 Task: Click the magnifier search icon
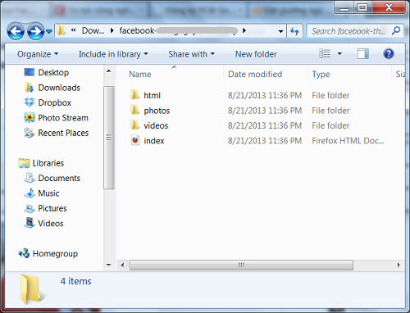pos(396,30)
